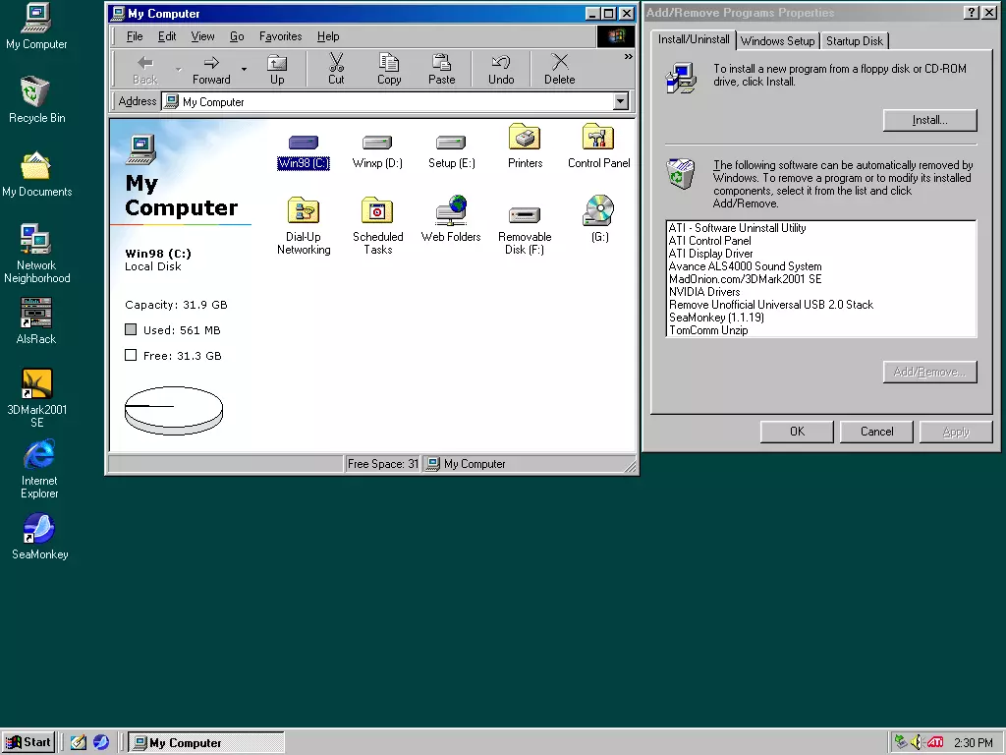1006x755 pixels.
Task: Select TomComm Unzip in program list
Action: tap(821, 330)
